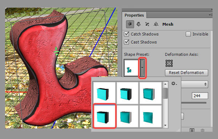This screenshot has width=218, height=139.
Task: Toggle the Catch Shadows checkbox
Action: (x=126, y=34)
